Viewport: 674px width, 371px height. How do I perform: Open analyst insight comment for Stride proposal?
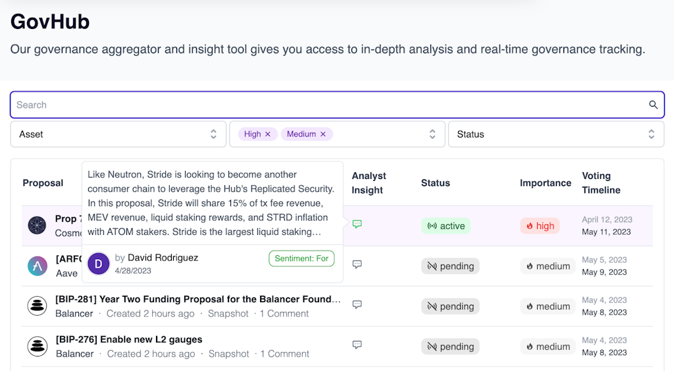pos(357,224)
